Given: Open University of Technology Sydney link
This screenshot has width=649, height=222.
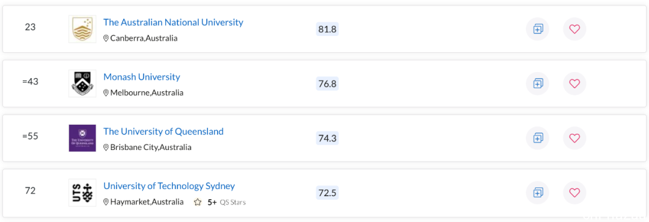Looking at the screenshot, I should pyautogui.click(x=169, y=186).
